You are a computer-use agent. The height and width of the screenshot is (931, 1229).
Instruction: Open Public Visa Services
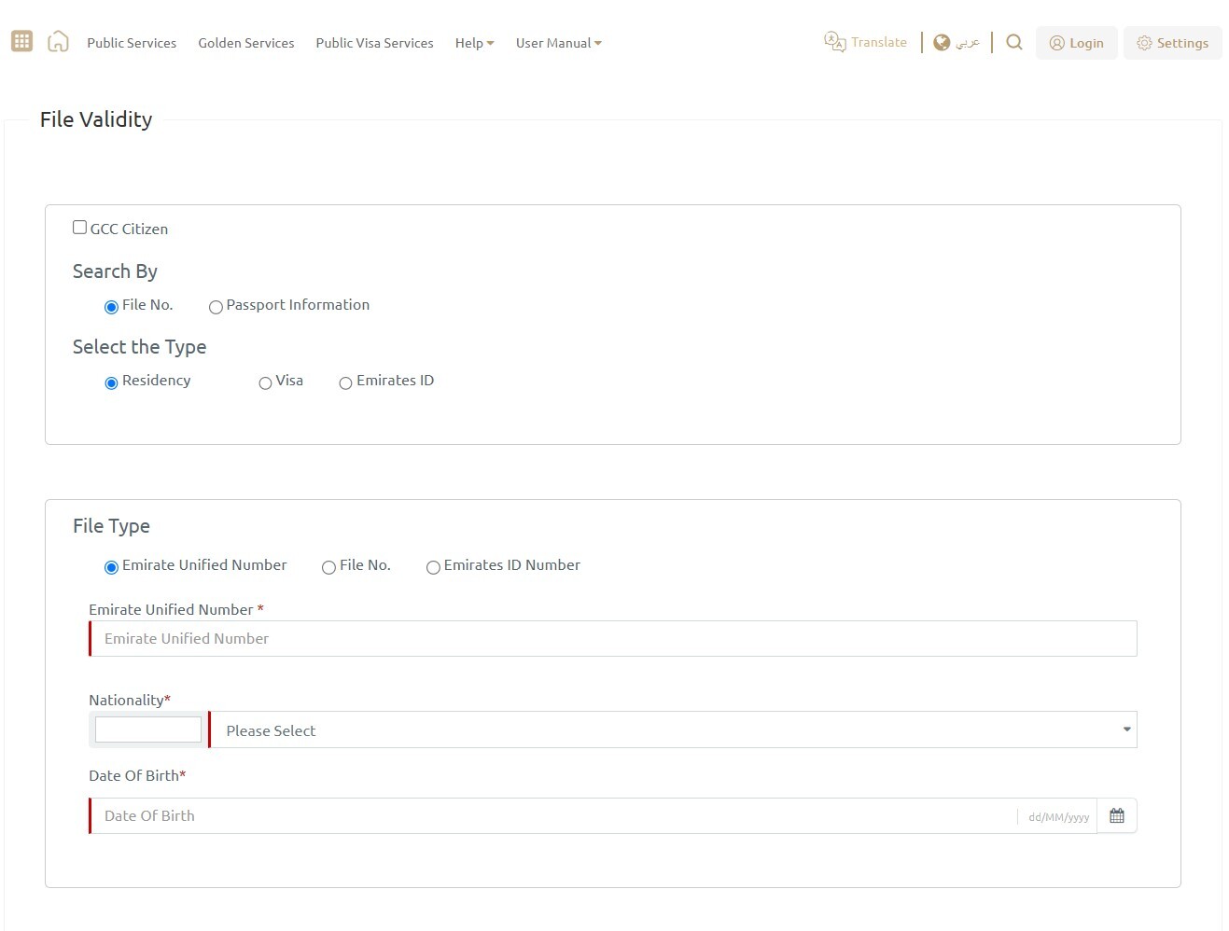pos(373,43)
